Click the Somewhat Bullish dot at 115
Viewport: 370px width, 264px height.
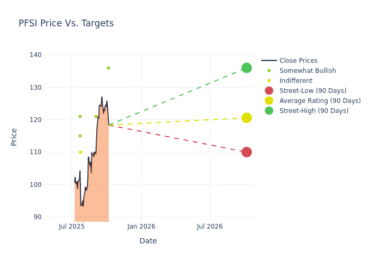(80, 136)
